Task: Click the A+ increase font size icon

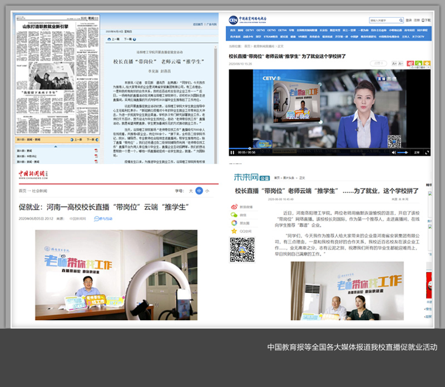Action: pos(394,64)
